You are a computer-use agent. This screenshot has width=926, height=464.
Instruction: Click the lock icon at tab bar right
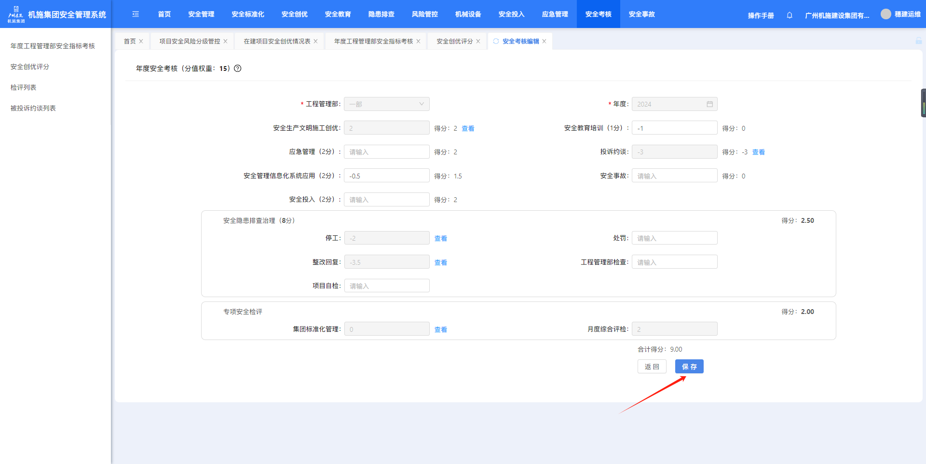click(x=919, y=41)
